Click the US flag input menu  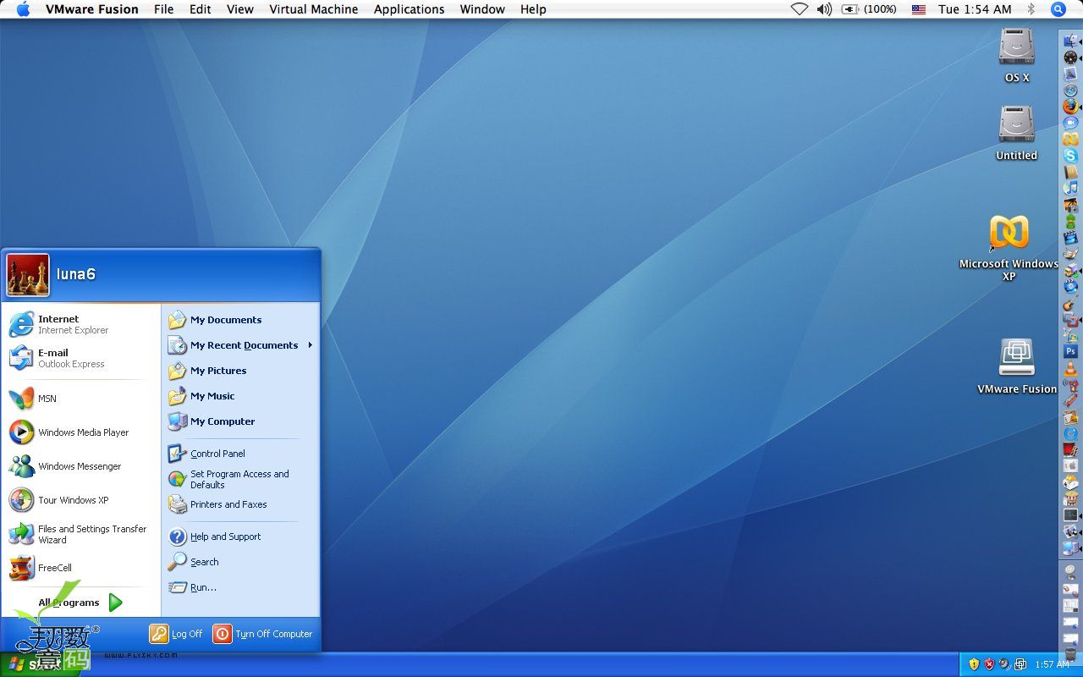tap(919, 9)
